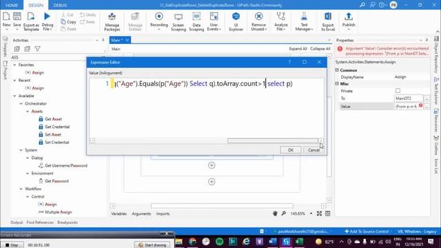The image size is (441, 248).
Task: Collapse the Recent group
Action: [14, 81]
